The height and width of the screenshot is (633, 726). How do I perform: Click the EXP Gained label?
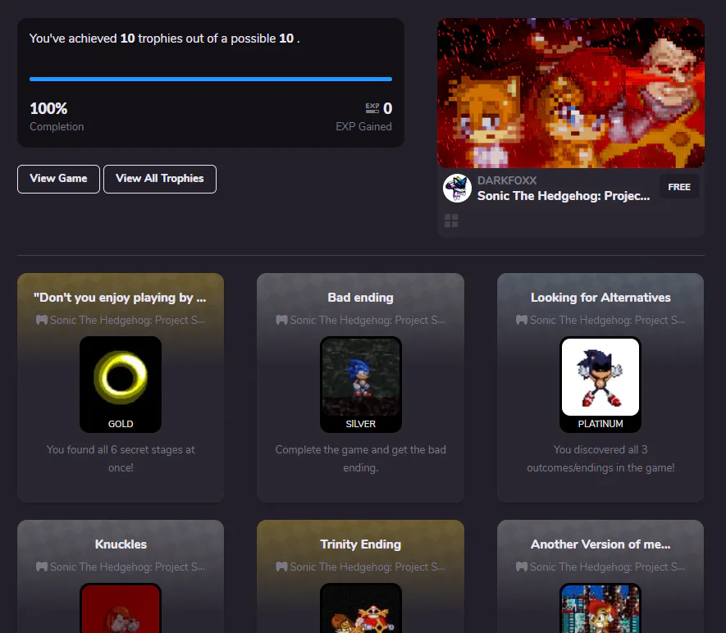coord(364,126)
